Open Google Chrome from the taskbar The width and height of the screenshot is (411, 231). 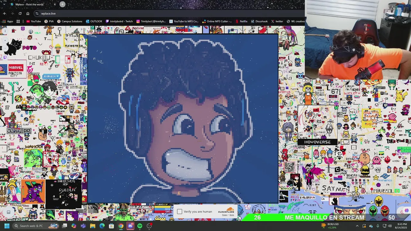click(x=121, y=226)
